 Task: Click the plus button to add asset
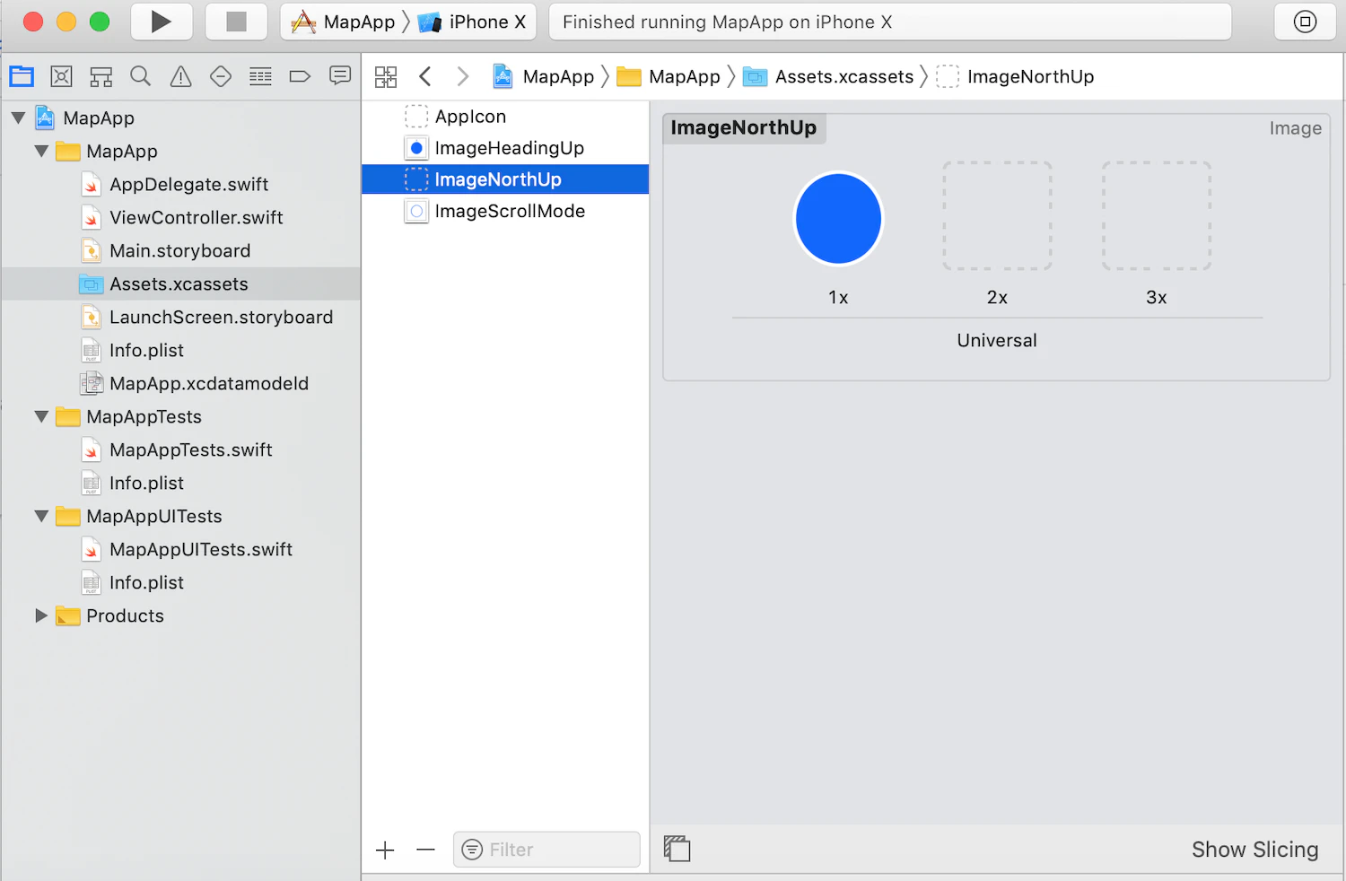(385, 850)
